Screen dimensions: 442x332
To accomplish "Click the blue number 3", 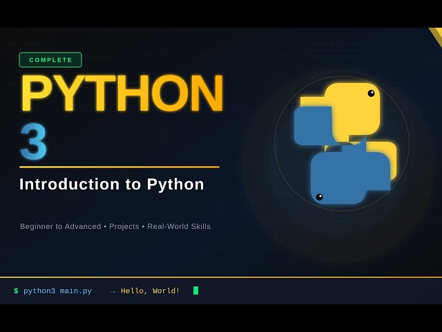I will (33, 142).
